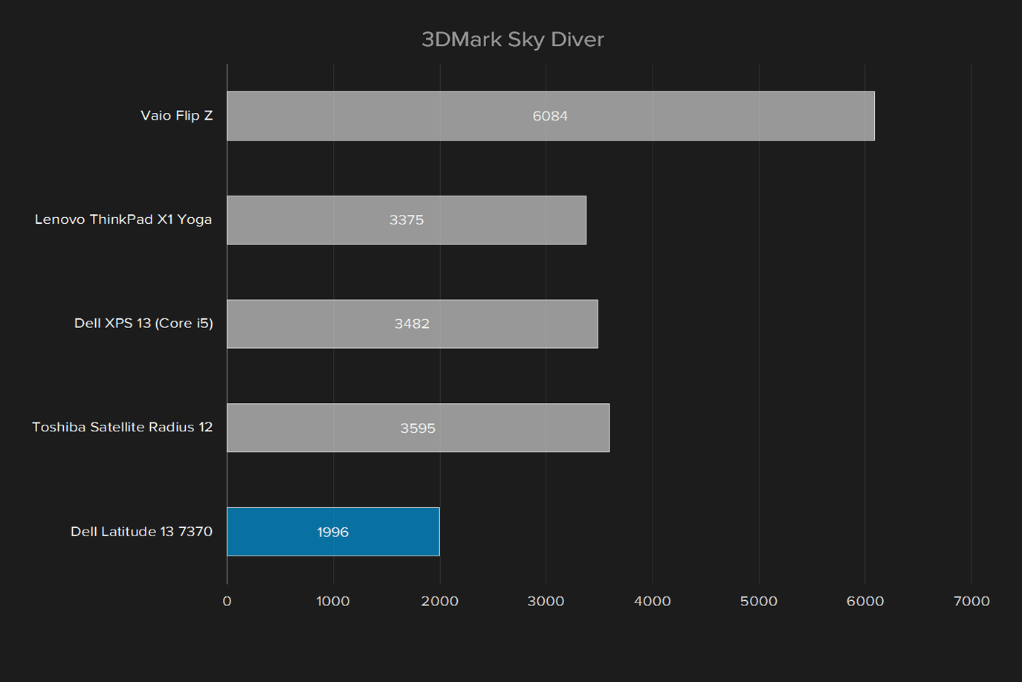Click the 5000 axis tick label

click(759, 601)
